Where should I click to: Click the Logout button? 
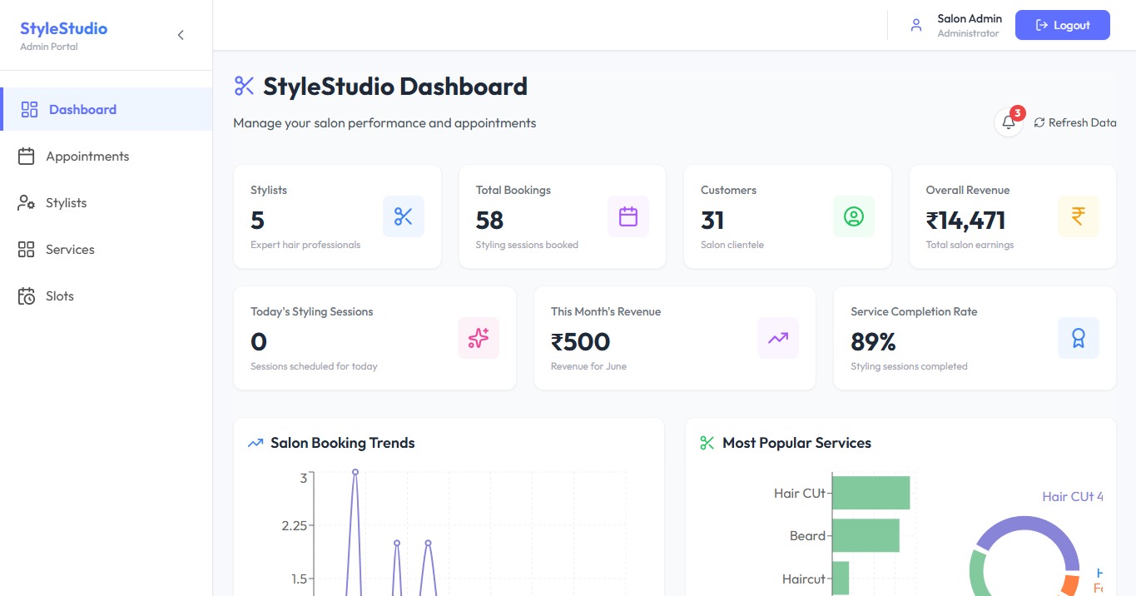point(1062,25)
